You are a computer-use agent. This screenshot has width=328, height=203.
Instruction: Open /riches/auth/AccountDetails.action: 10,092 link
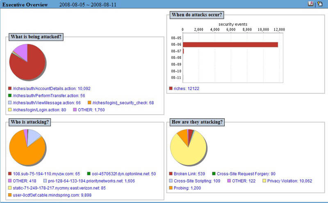point(52,88)
